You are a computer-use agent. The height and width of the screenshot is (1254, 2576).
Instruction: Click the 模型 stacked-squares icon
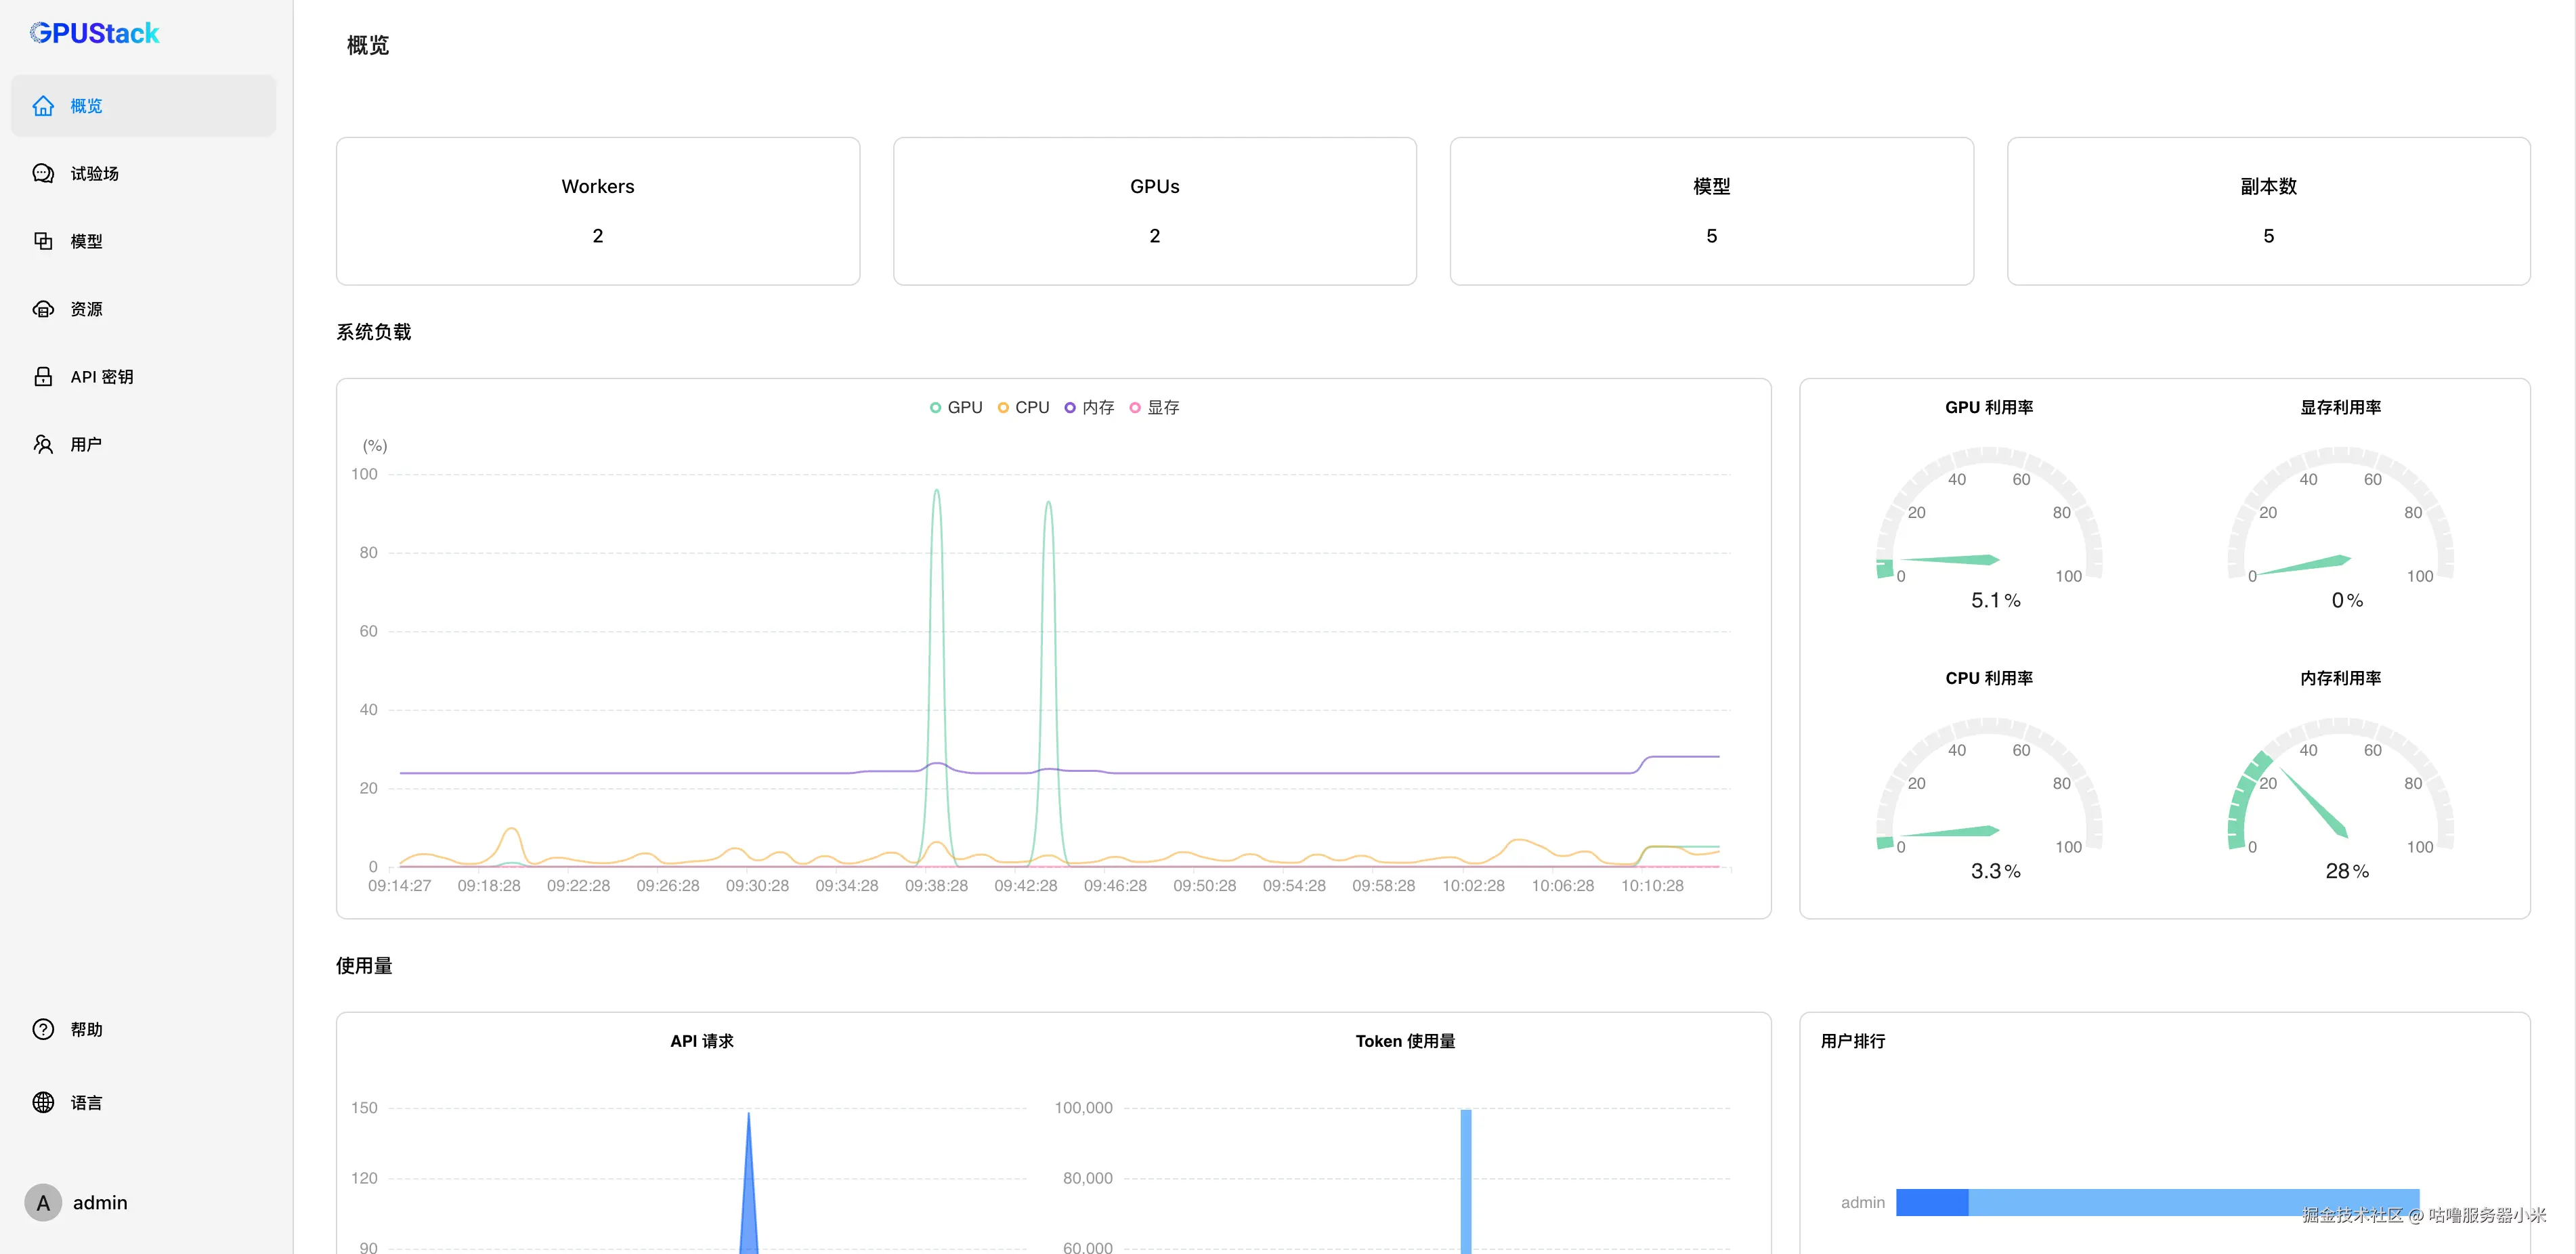pyautogui.click(x=43, y=241)
